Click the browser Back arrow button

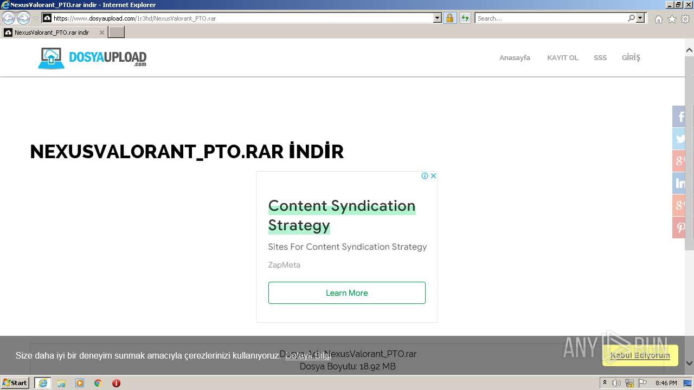[x=8, y=18]
